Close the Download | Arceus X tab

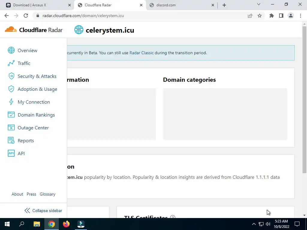point(70,5)
